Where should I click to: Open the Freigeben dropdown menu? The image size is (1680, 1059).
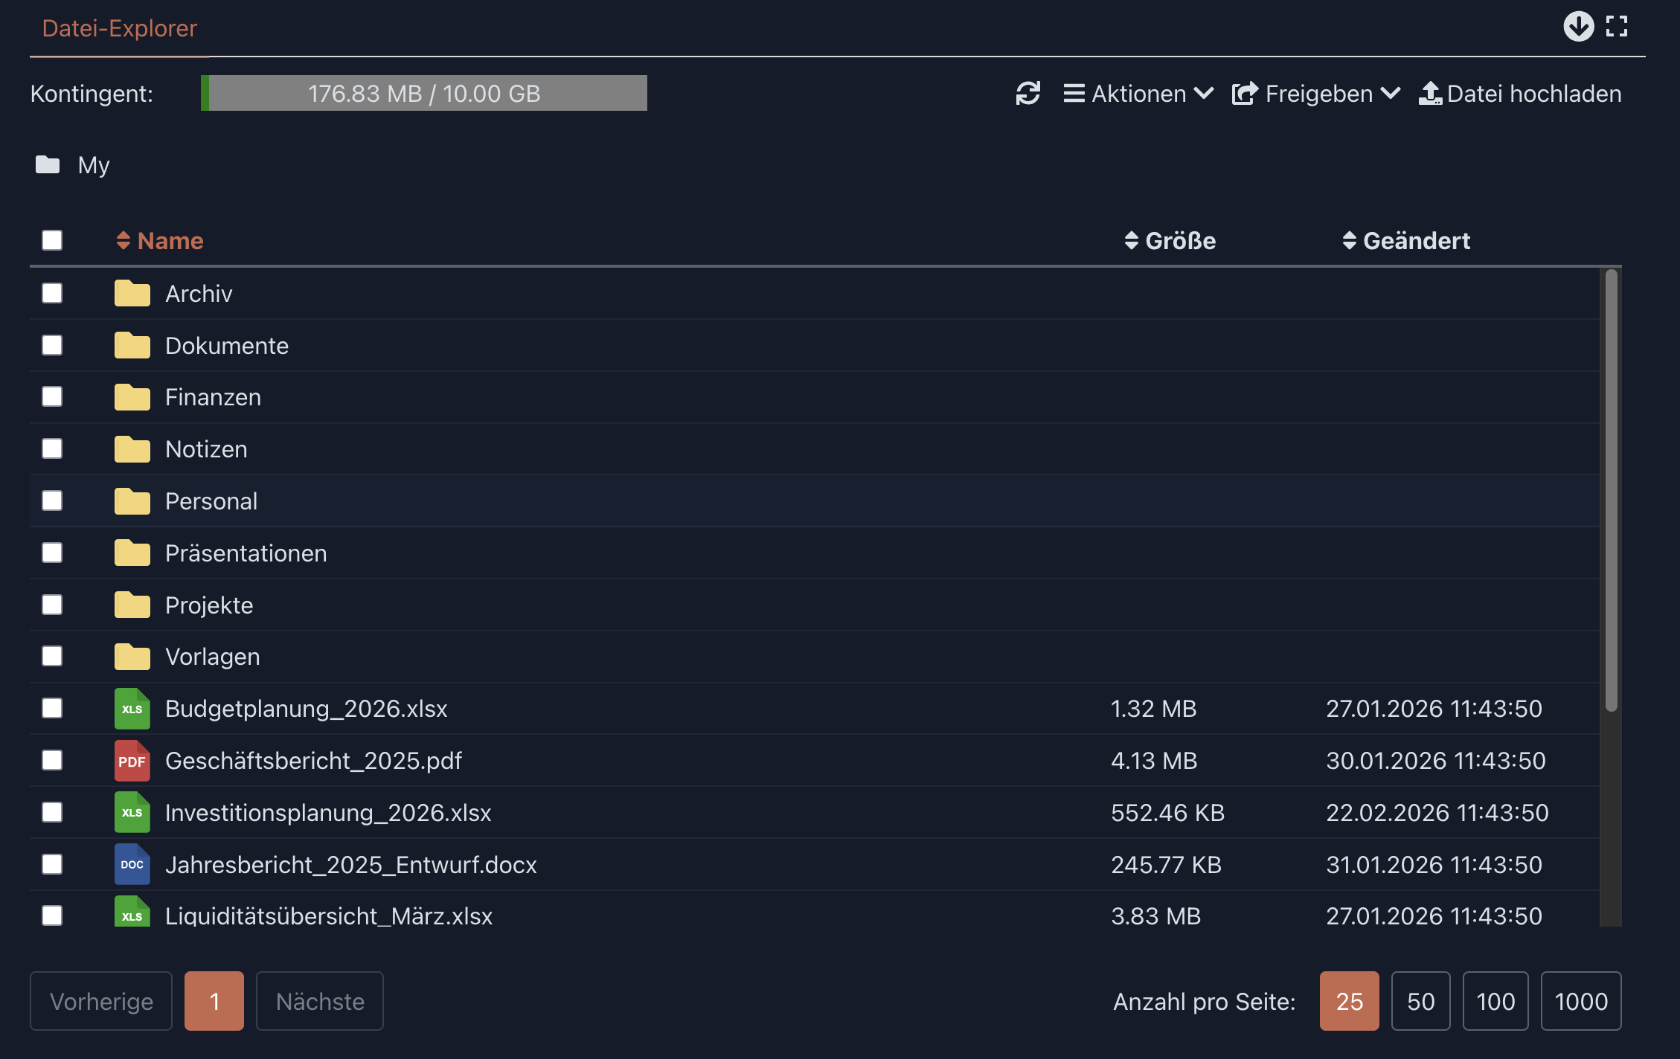1316,94
